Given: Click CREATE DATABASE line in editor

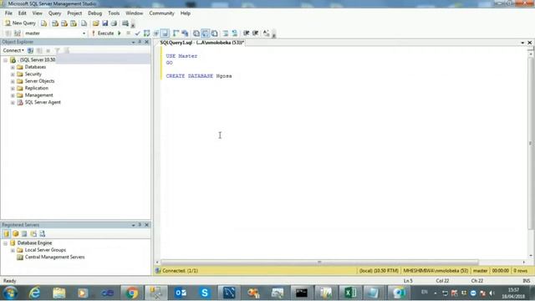Looking at the screenshot, I should coord(199,76).
